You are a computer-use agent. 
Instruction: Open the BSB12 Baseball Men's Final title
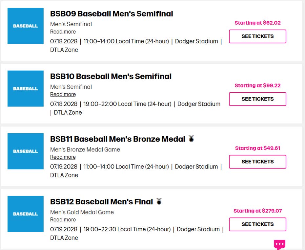click(x=102, y=202)
